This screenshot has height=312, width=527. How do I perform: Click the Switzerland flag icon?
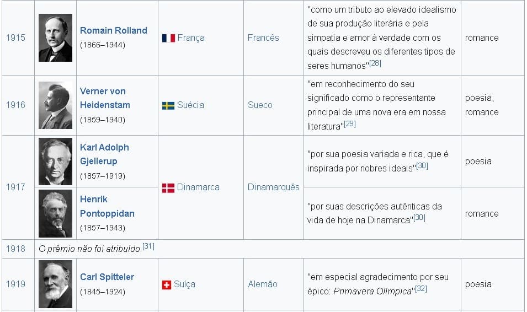(166, 285)
